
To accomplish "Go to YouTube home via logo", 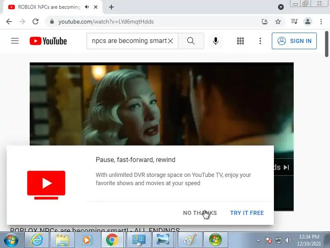I will (x=48, y=41).
